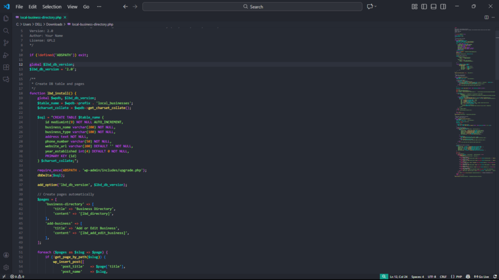The height and width of the screenshot is (280, 499).
Task: Click the Go Live status bar button
Action: 480,276
